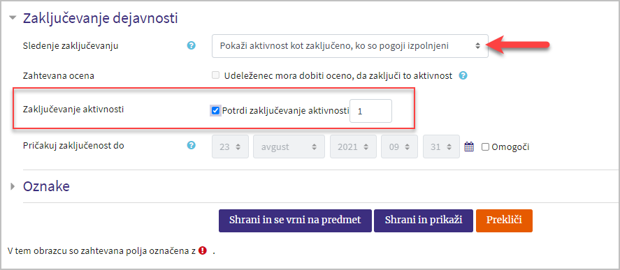Open the year dropdown showing 2021
This screenshot has height=270, width=620.
tap(353, 147)
